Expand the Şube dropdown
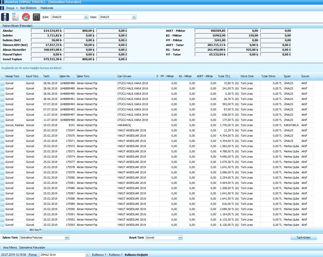Screen dimensions: 323x257 tap(86, 17)
